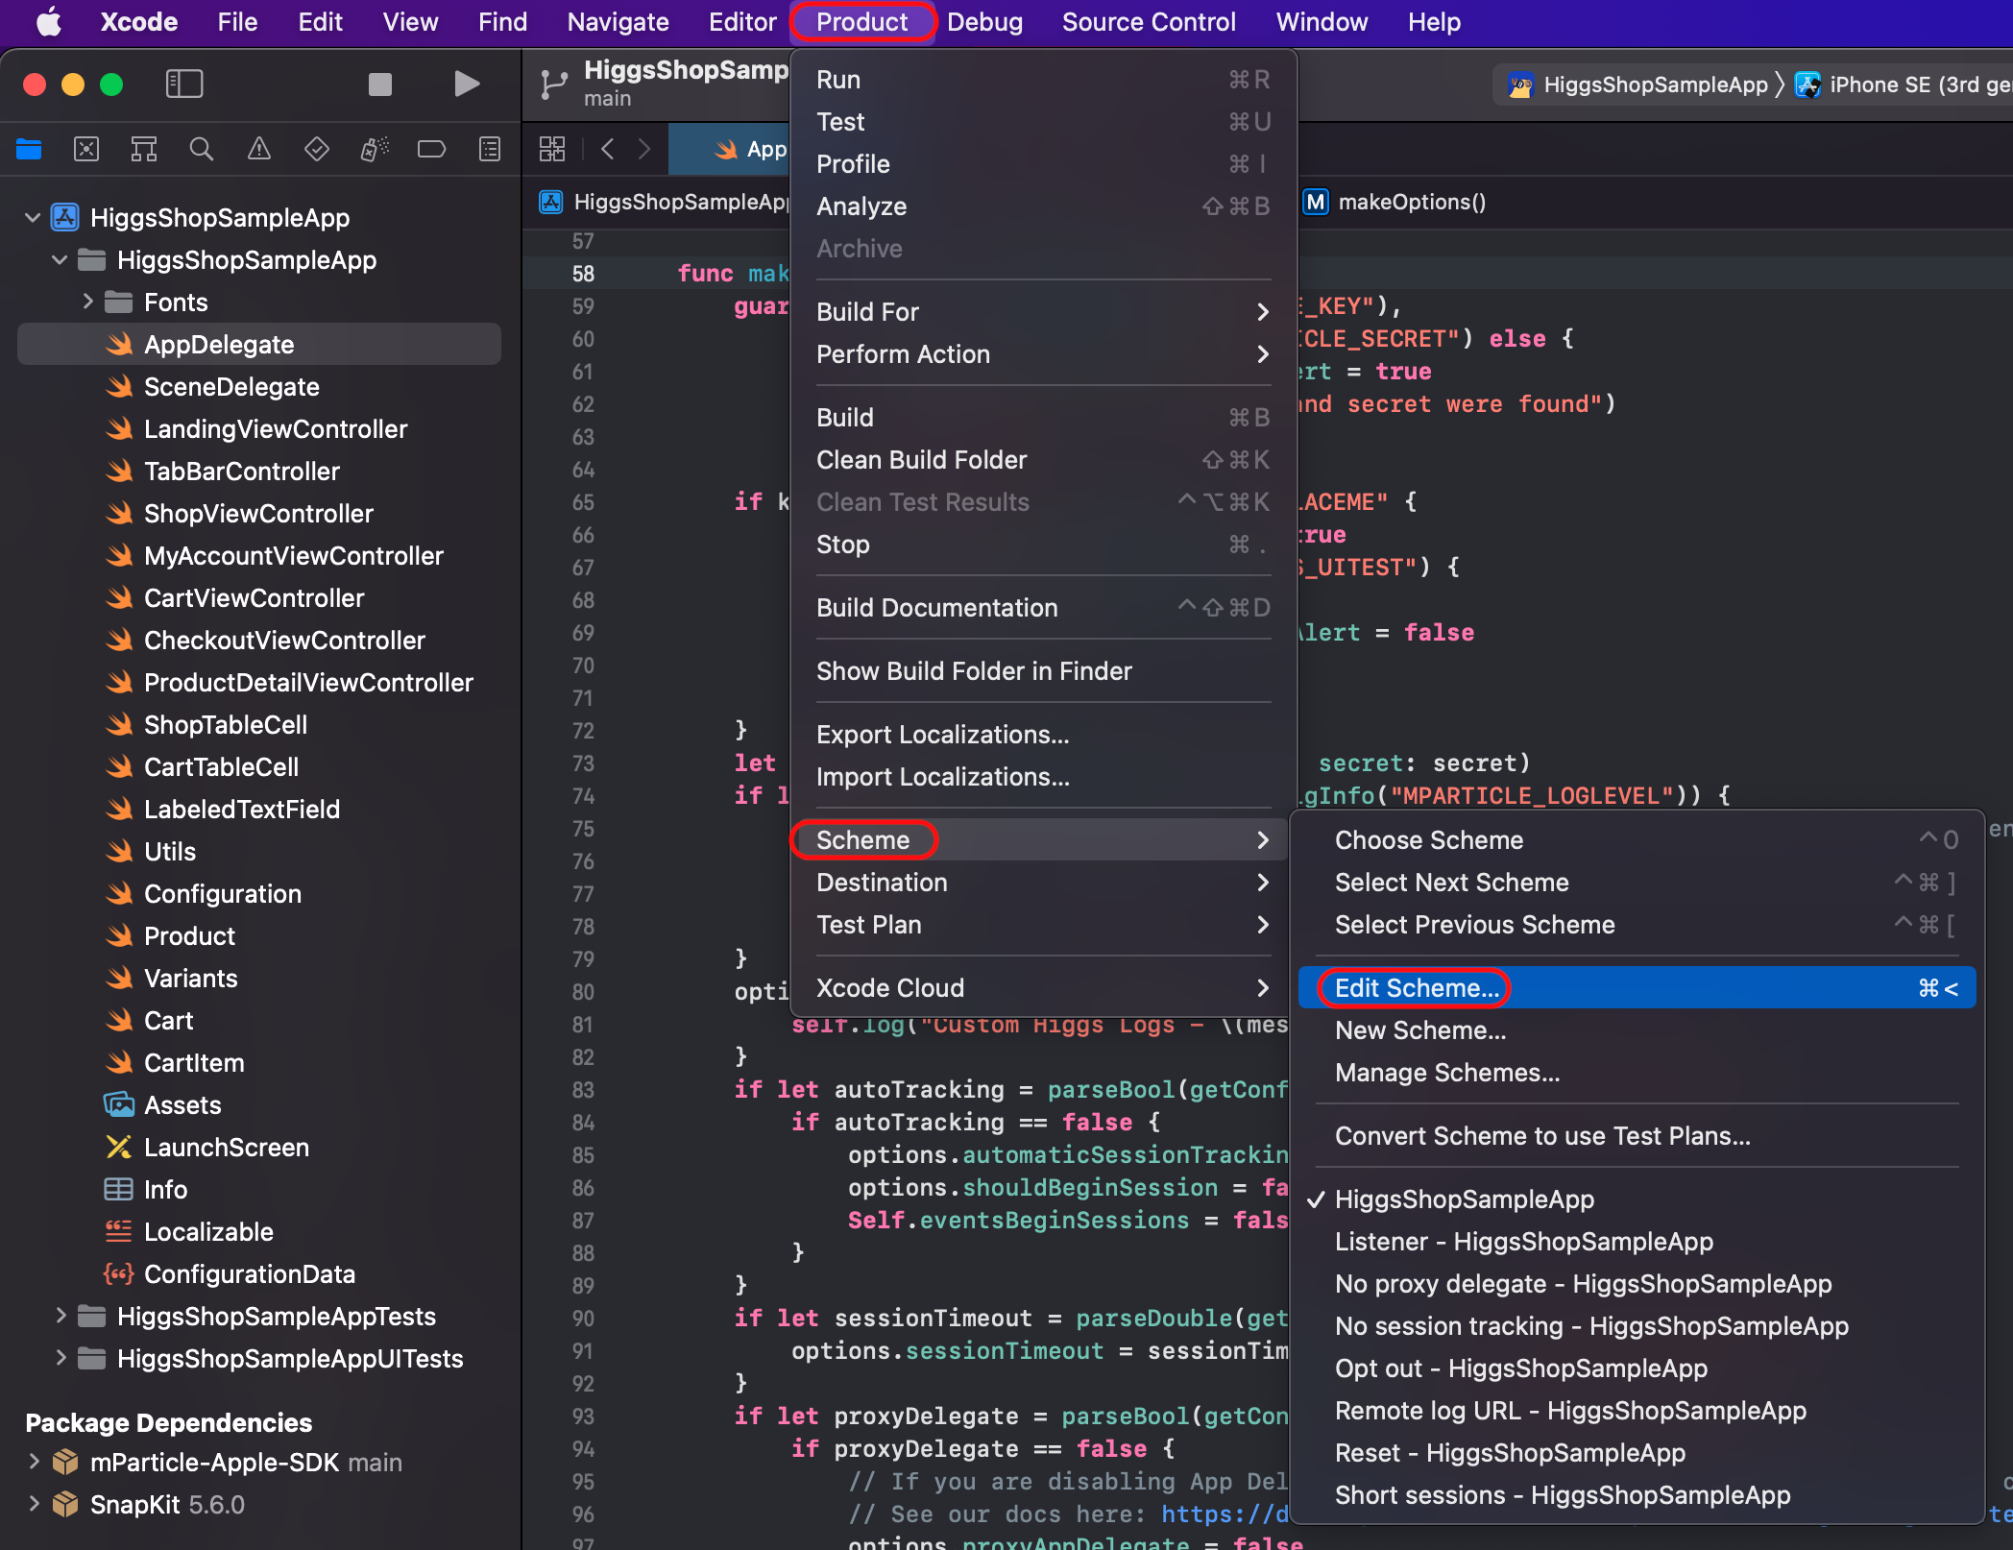
Task: Open the Editor menu
Action: pos(741,21)
